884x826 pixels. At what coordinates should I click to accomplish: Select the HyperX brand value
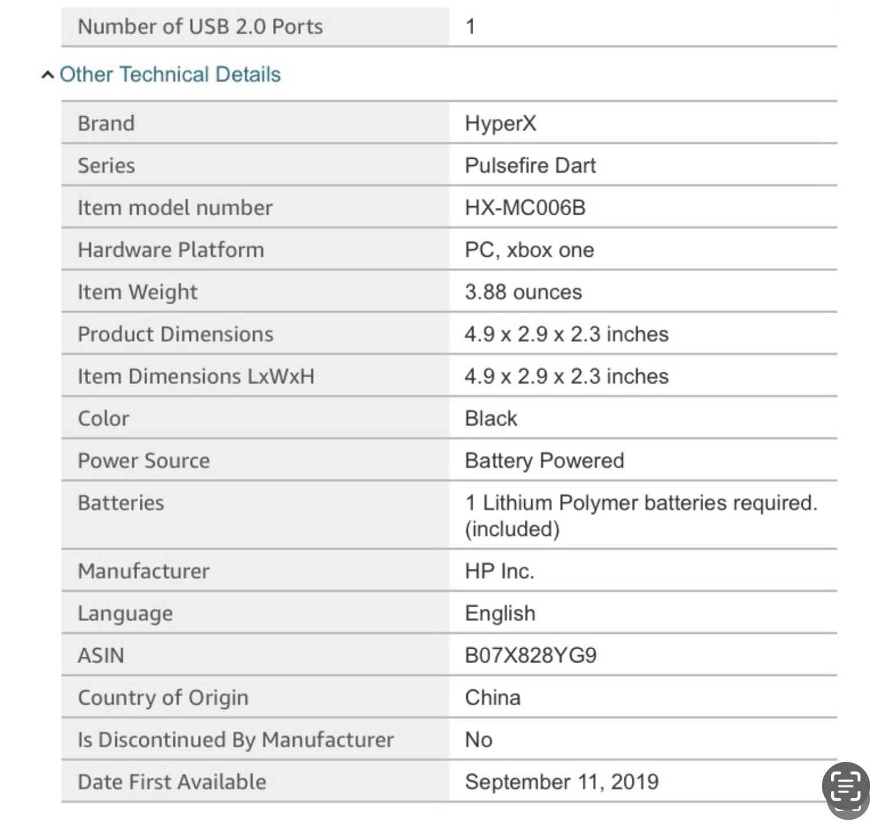pos(500,123)
